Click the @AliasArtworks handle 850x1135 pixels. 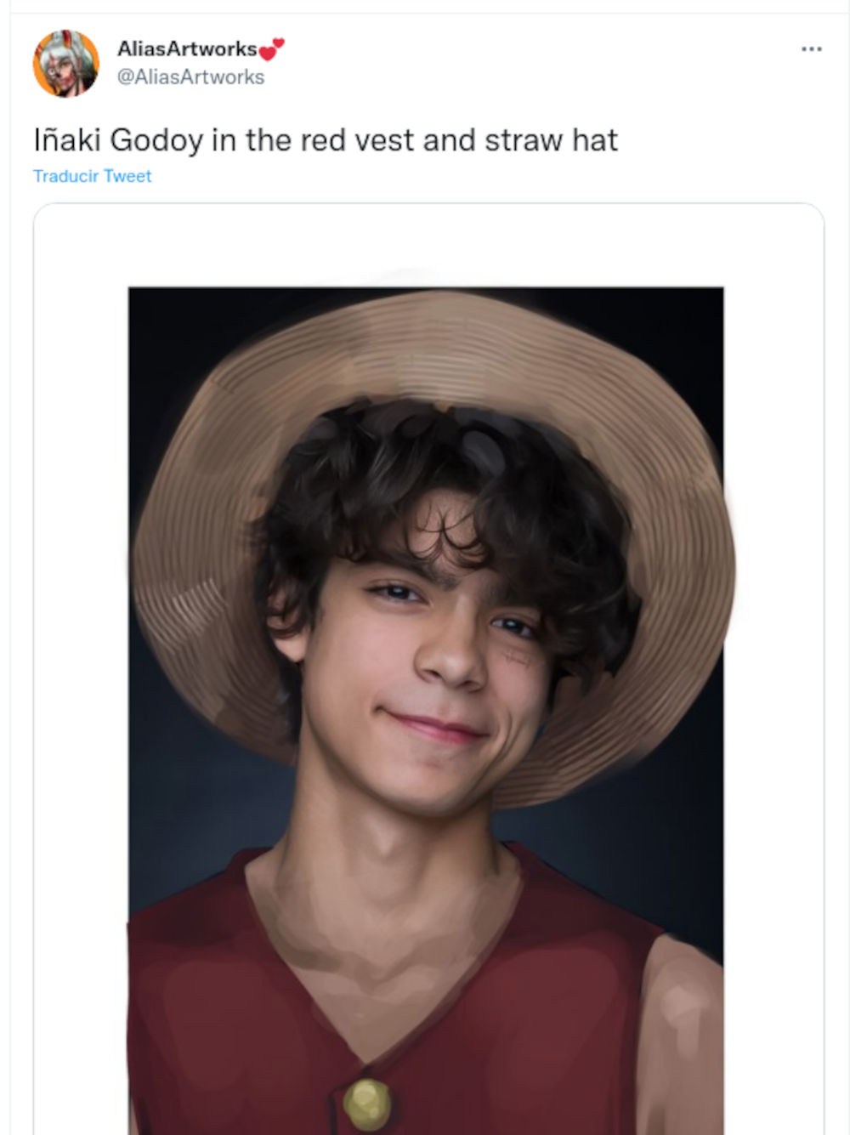(190, 77)
